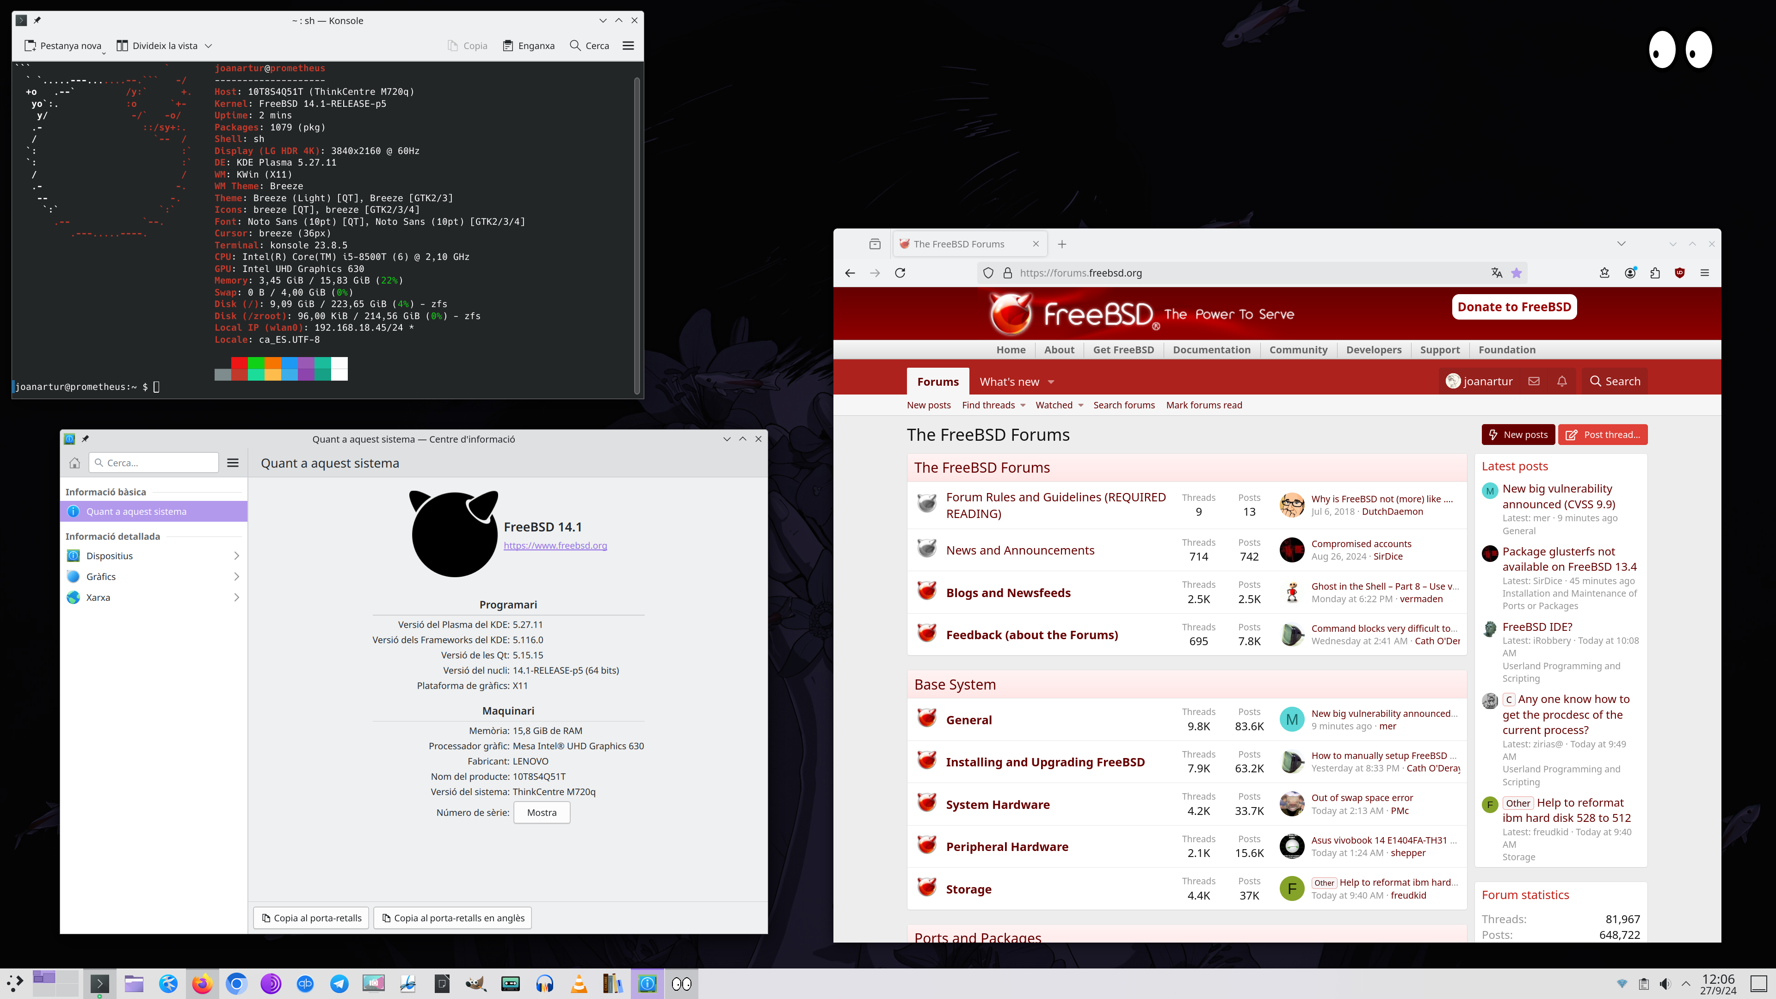Image resolution: width=1776 pixels, height=999 pixels.
Task: Select the Documentation menu item
Action: tap(1211, 350)
